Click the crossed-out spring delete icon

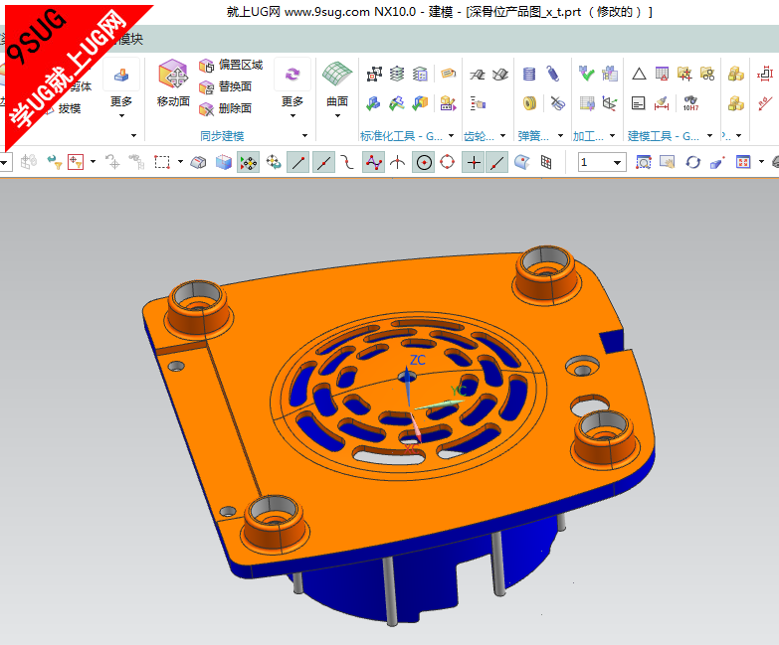coord(557,103)
